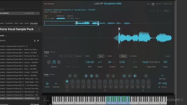This screenshot has width=187, height=105.
Task: Click the last double-chevron right icon near Start Key
Action: pyautogui.click(x=146, y=76)
